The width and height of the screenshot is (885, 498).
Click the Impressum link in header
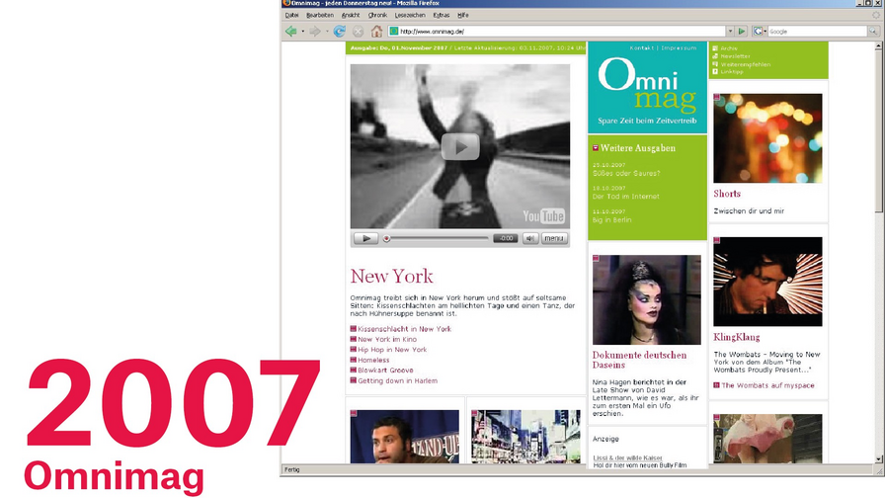click(679, 48)
